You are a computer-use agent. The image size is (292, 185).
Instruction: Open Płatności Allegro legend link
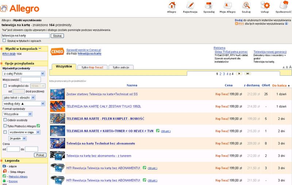(18, 177)
